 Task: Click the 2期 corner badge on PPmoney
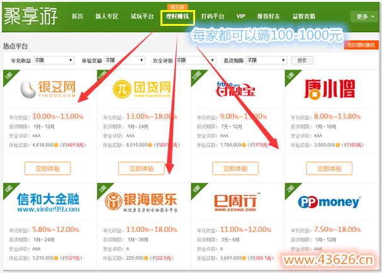click(290, 189)
